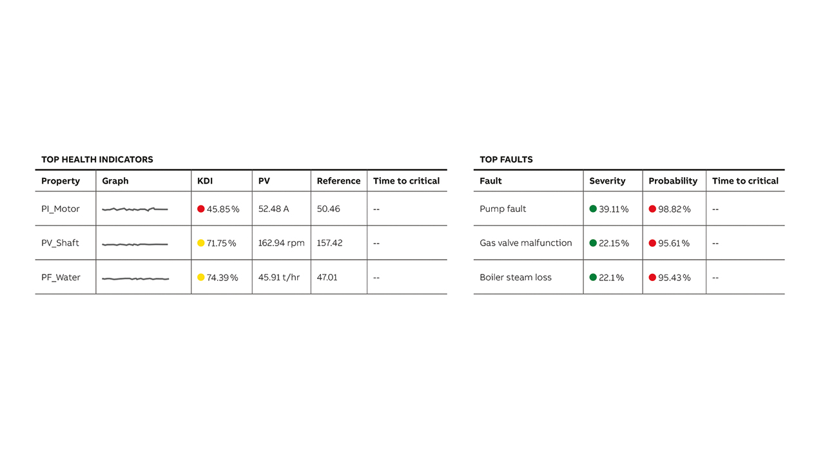Click red probability dot for Boiler steam loss
825x464 pixels.
[x=652, y=277]
